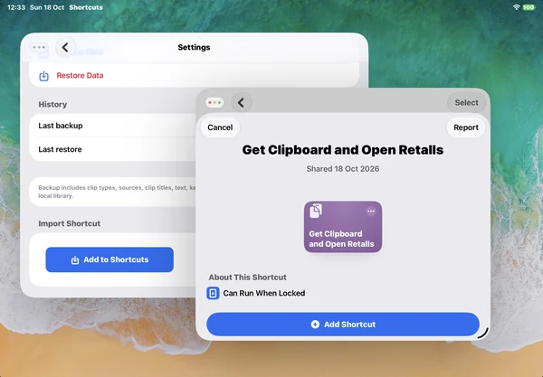
Task: Click the Restore Data download icon
Action: [x=44, y=75]
